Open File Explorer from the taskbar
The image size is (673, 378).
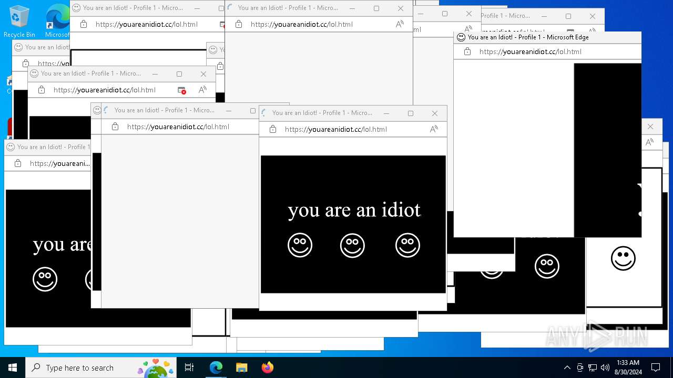pos(242,367)
